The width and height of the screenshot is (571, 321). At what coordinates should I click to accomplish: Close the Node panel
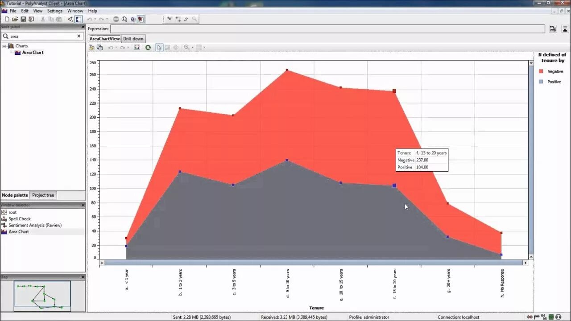83,27
